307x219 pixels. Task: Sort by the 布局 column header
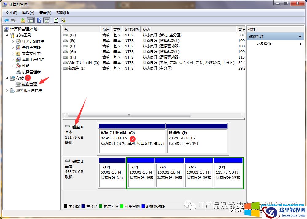pyautogui.click(x=106, y=29)
